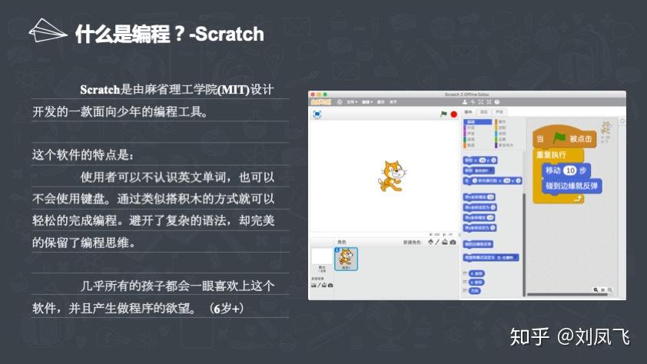Paint a new backdrop icon
Image resolution: width=647 pixels, height=364 pixels.
click(319, 285)
